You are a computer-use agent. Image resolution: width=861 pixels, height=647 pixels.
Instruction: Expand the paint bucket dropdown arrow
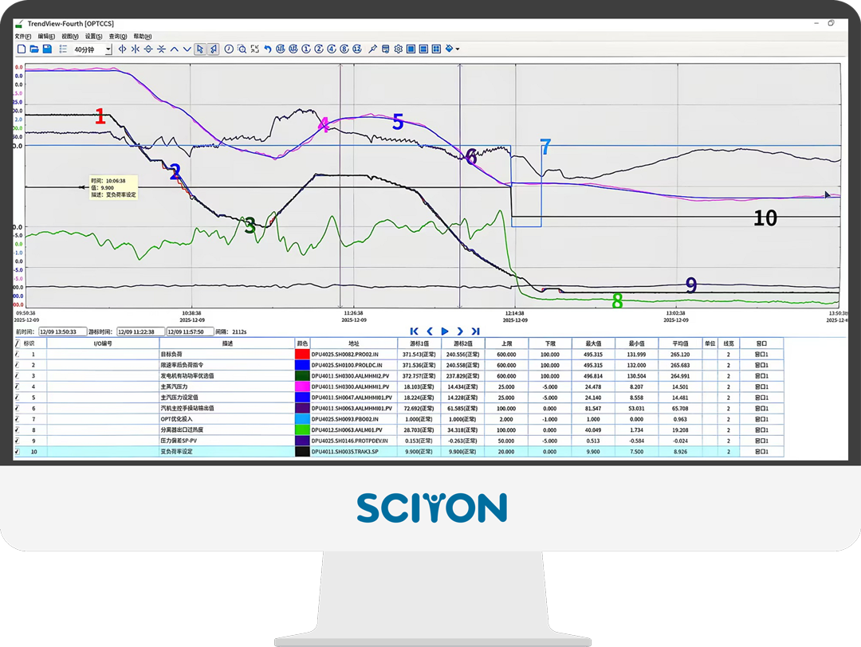[x=458, y=49]
